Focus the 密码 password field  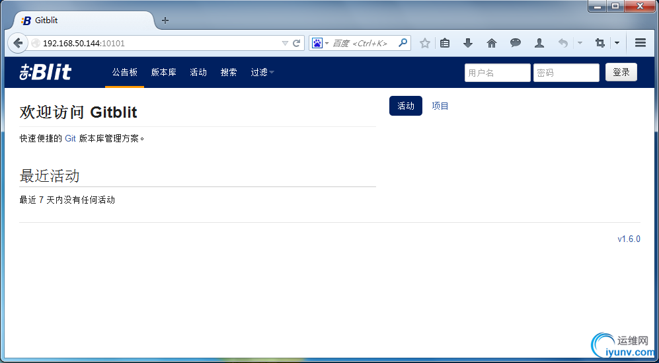point(566,73)
